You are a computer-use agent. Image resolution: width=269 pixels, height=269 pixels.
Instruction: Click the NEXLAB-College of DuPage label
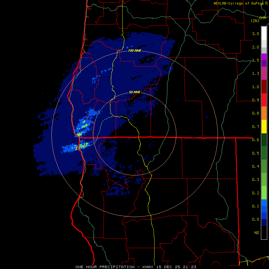point(239,3)
